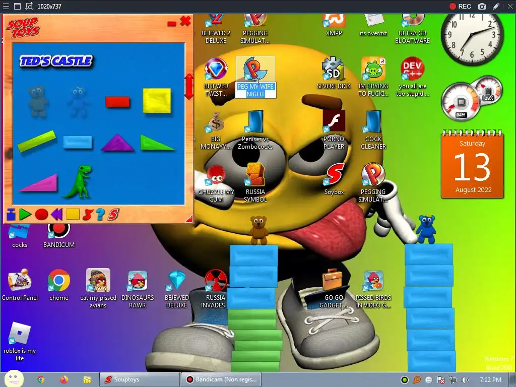Click the yellow square toolbar button in Soup Toys

click(x=73, y=214)
